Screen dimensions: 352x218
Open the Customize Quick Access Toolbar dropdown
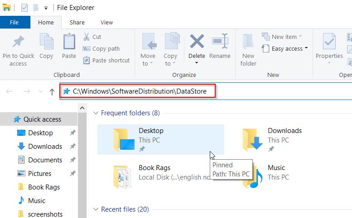46,8
